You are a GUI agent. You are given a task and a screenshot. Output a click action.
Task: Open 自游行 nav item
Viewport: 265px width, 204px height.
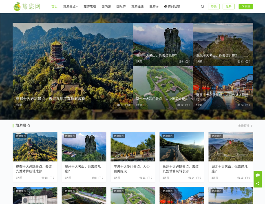point(154,7)
